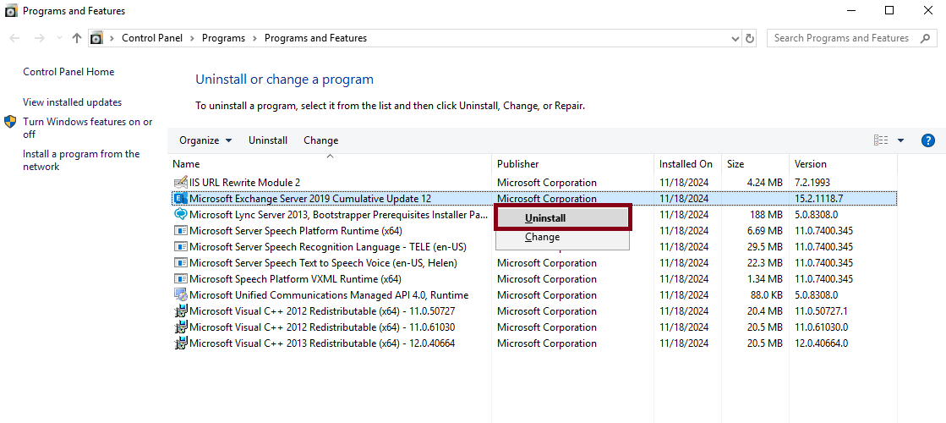This screenshot has width=946, height=423.
Task: Open the address bar history dropdown
Action: pyautogui.click(x=735, y=38)
